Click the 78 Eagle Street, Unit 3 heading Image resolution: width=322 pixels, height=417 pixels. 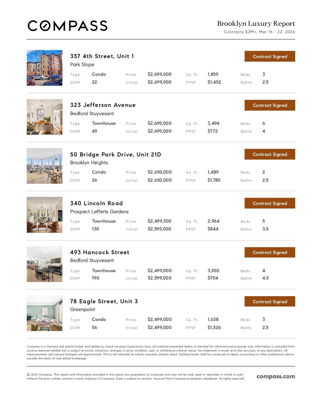(x=104, y=301)
